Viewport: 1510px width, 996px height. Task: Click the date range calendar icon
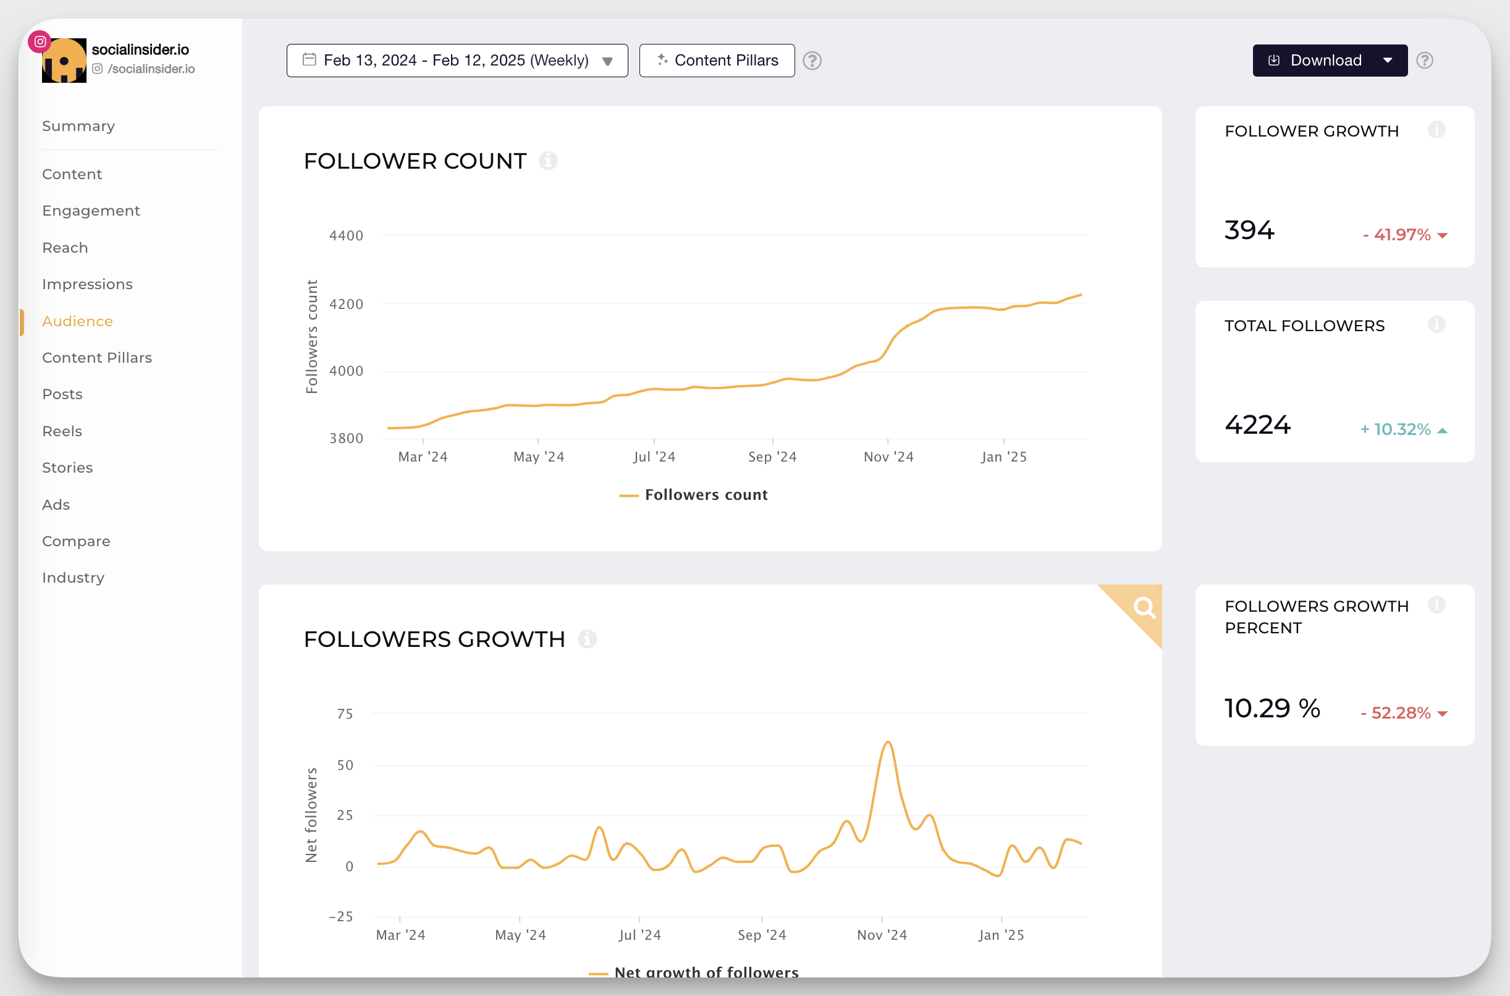tap(310, 61)
